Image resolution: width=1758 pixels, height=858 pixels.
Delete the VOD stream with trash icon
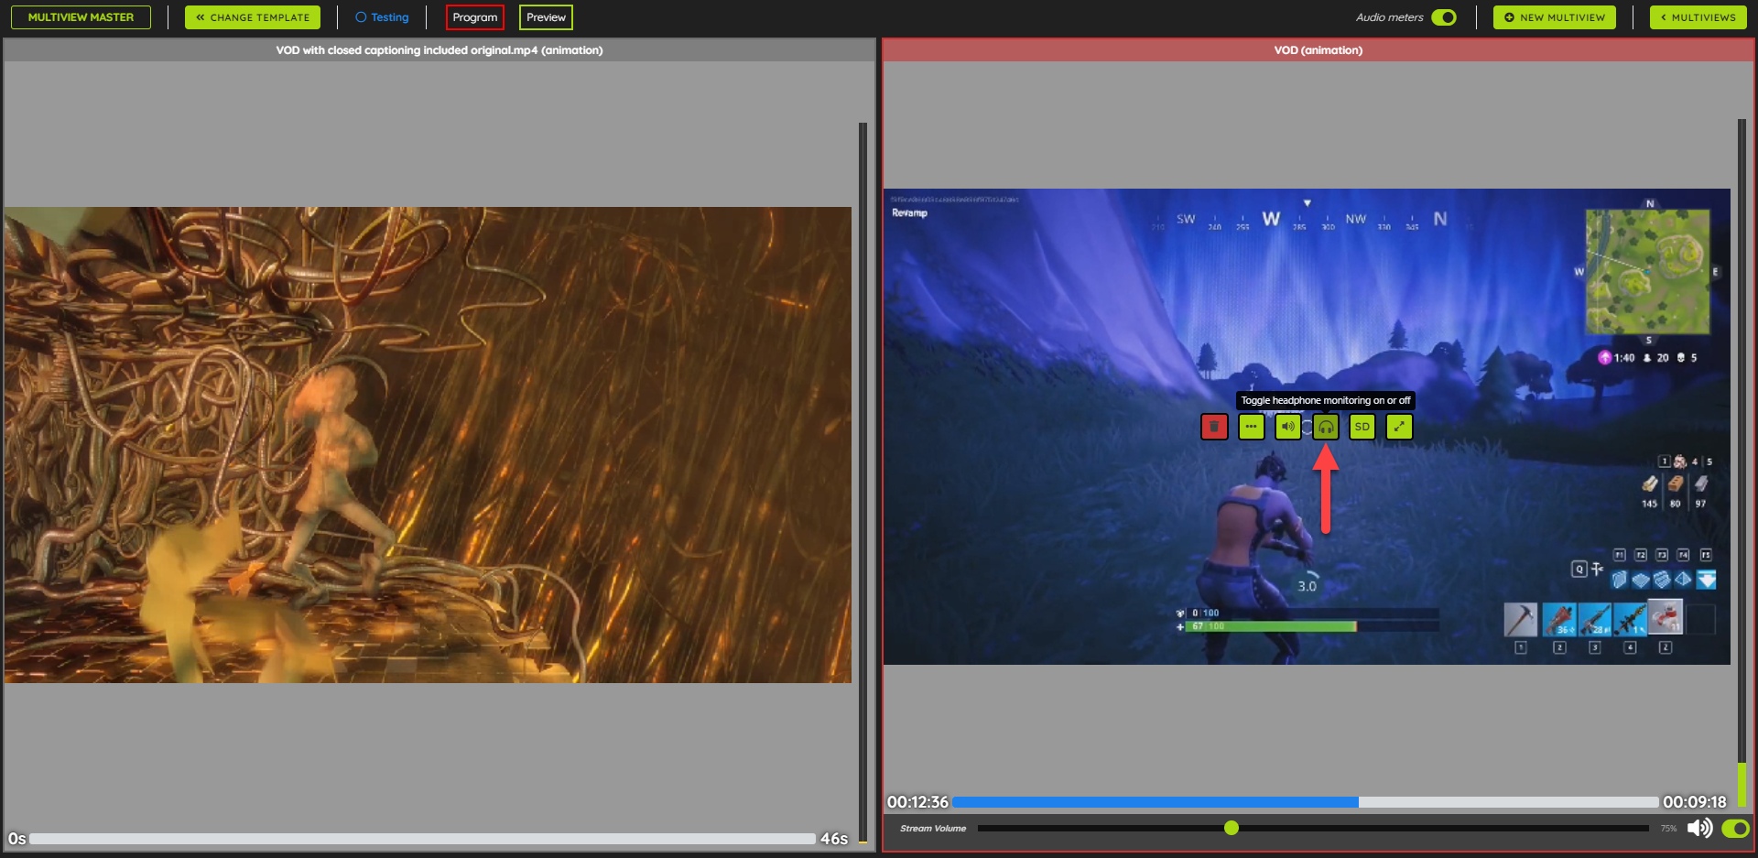[1214, 427]
